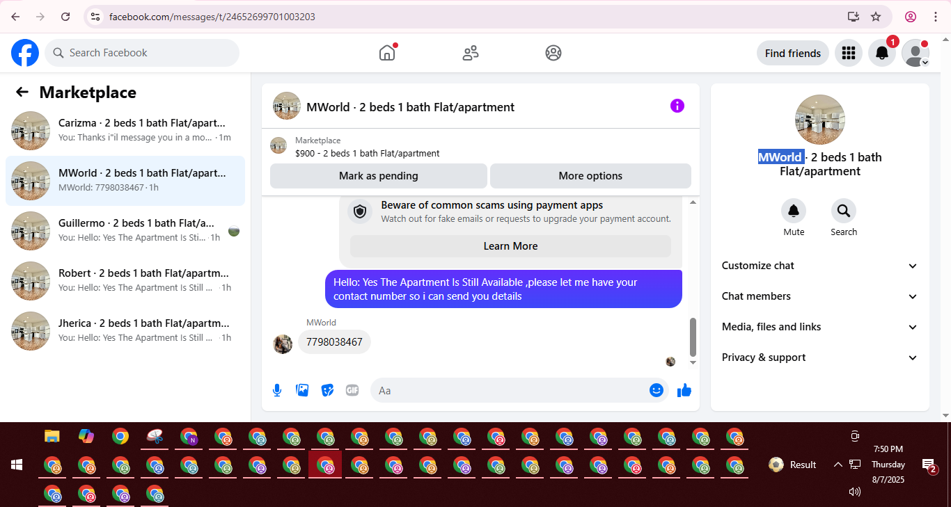The width and height of the screenshot is (951, 507).
Task: Click the Chrome address bar URL
Action: (x=212, y=17)
